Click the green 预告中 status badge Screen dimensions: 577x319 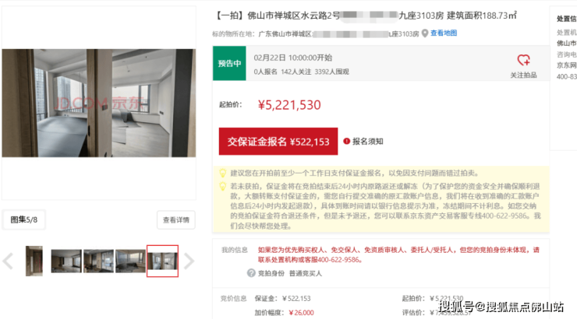click(229, 63)
